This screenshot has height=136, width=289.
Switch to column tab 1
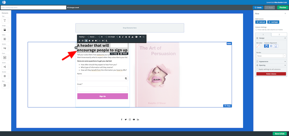(263, 35)
